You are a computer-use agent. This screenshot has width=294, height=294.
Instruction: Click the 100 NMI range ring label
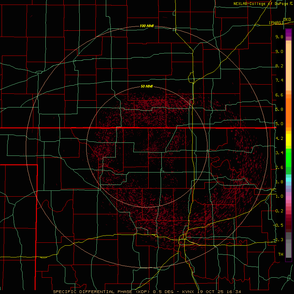147,26
